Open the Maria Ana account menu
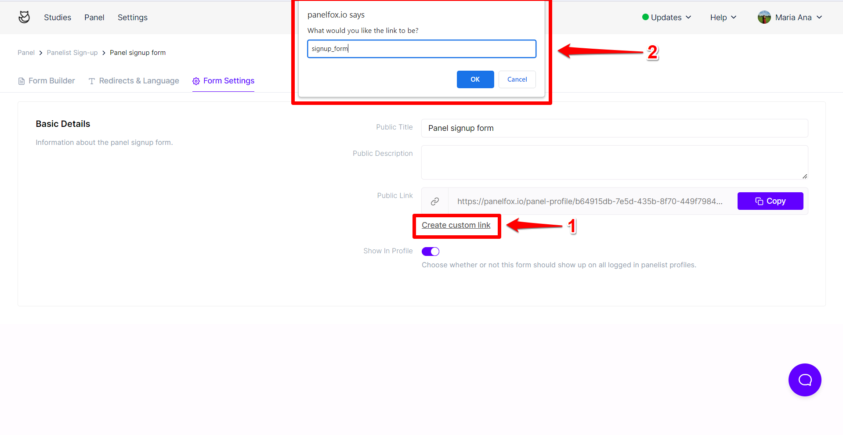 (x=790, y=18)
